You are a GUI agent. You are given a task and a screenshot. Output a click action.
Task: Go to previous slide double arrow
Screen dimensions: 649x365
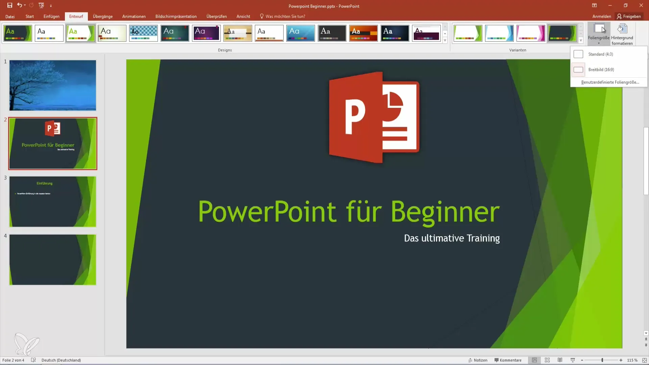[646, 339]
